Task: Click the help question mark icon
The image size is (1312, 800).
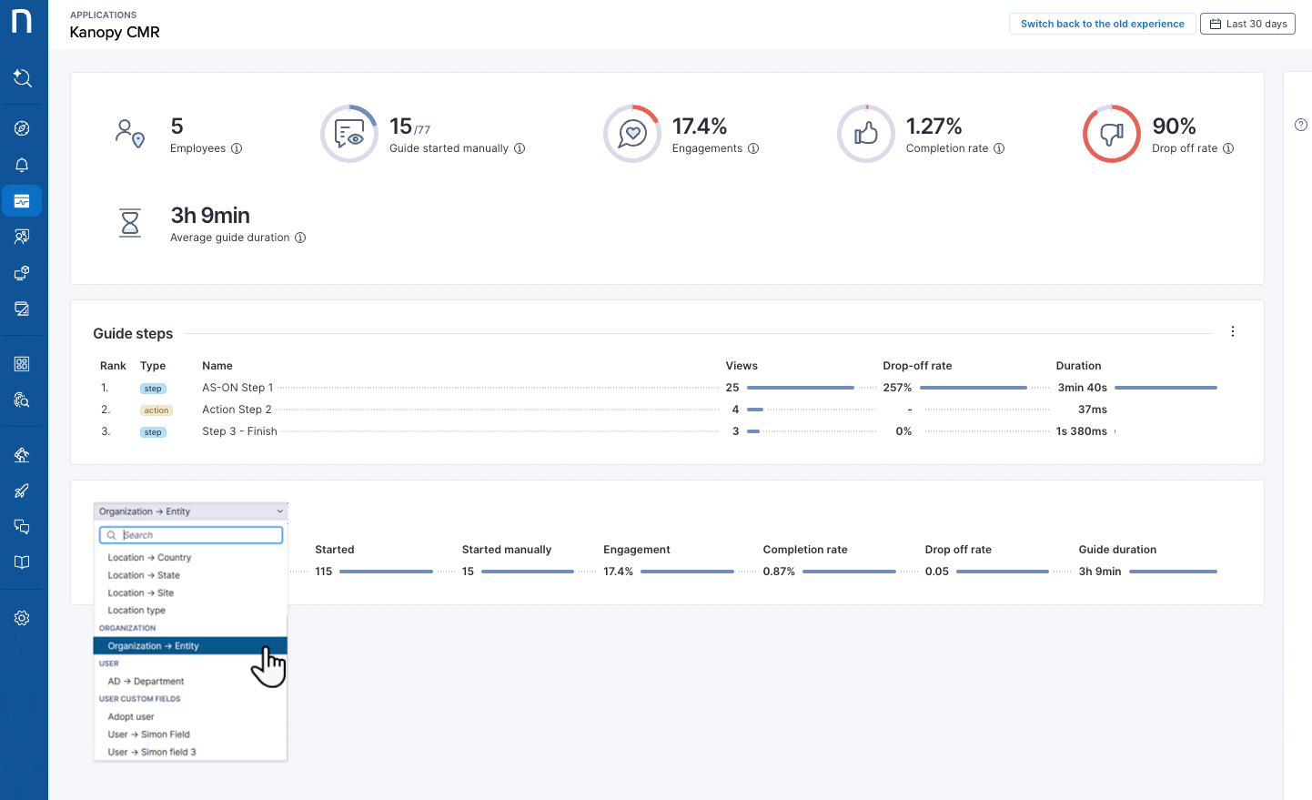Action: (1300, 125)
